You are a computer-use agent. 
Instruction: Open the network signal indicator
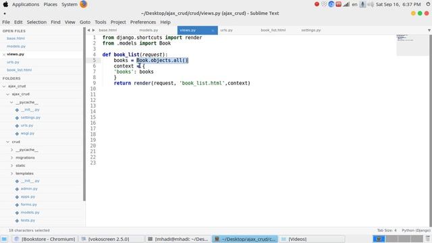(346, 5)
